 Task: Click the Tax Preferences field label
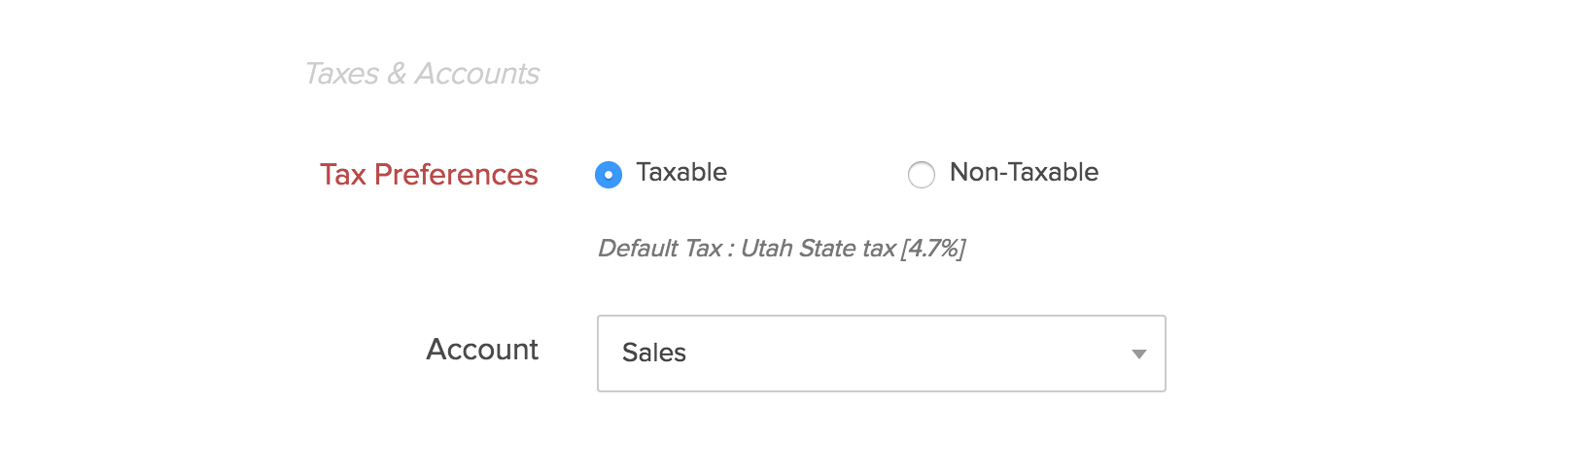[x=429, y=175]
